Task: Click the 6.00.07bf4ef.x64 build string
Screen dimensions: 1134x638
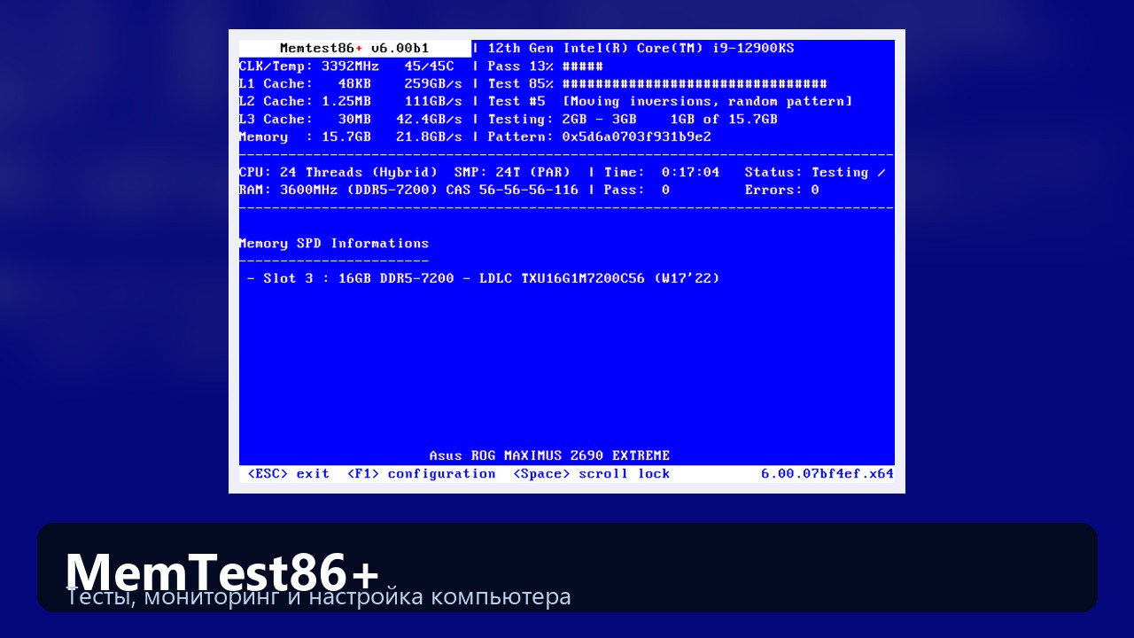Action: coord(827,473)
